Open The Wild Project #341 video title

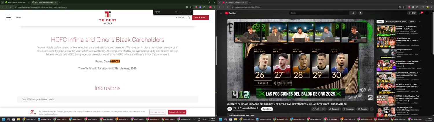tap(408, 109)
